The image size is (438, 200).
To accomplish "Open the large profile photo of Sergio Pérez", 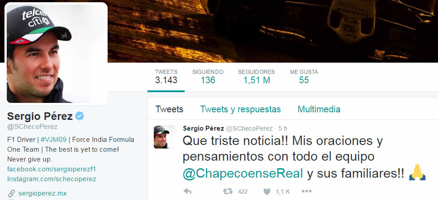I will (56, 54).
